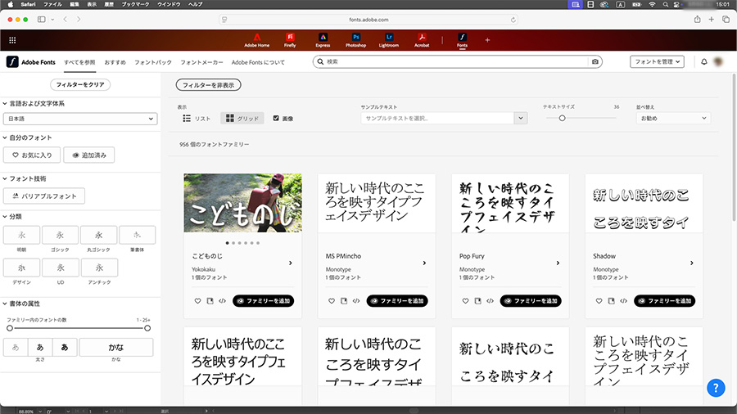Viewport: 737px width, 414px height.
Task: Select the 明朝 classification filter
Action: [21, 235]
